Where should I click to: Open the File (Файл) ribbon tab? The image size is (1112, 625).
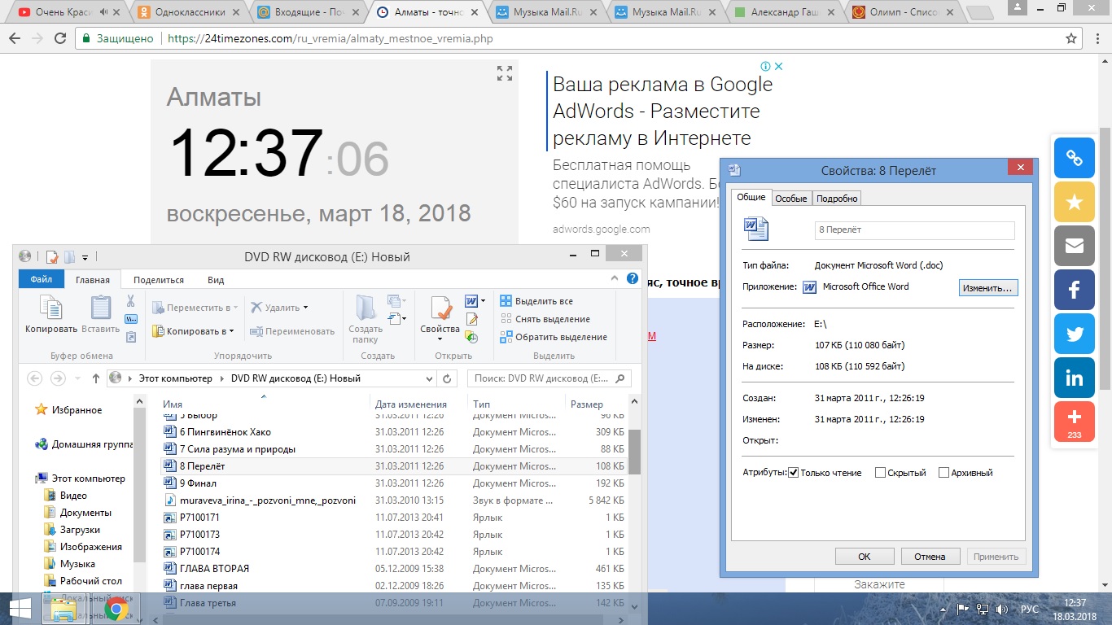42,279
